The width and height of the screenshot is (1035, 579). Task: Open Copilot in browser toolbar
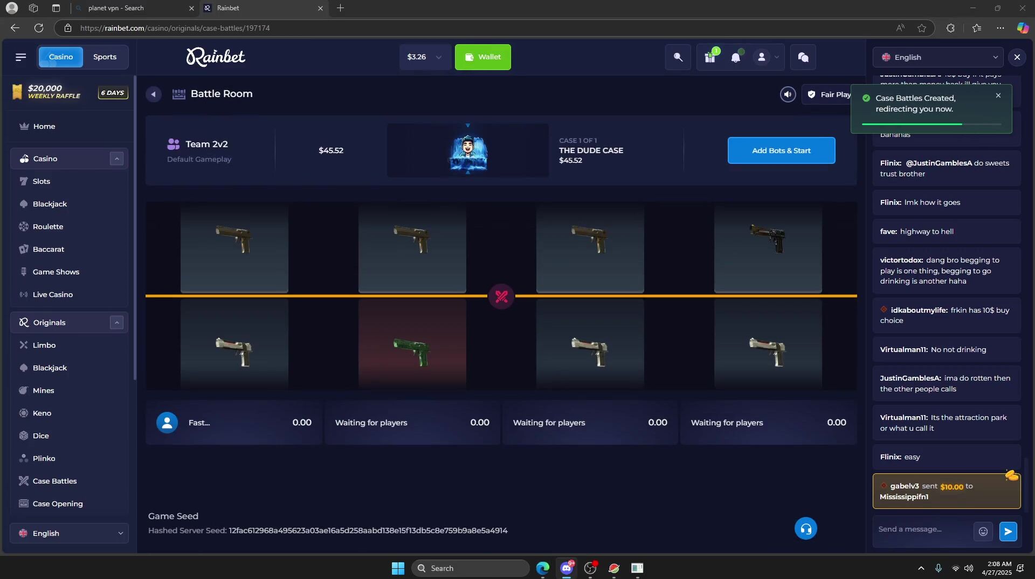1022,28
